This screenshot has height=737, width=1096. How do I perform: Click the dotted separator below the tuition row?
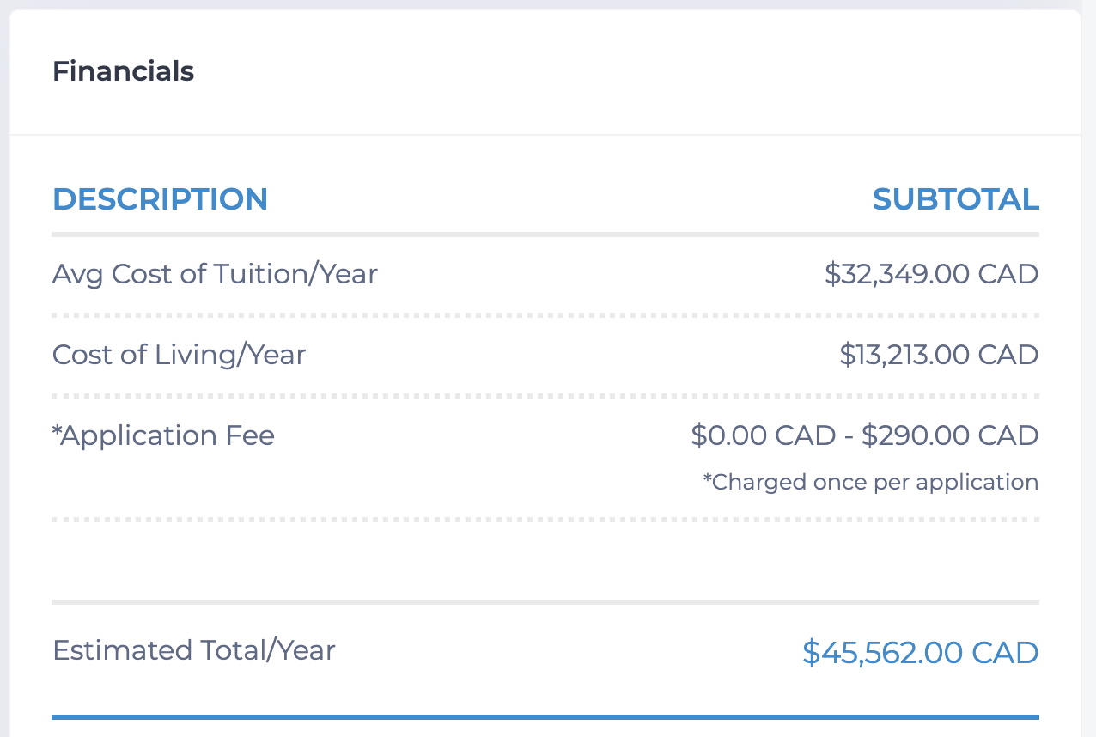(545, 315)
